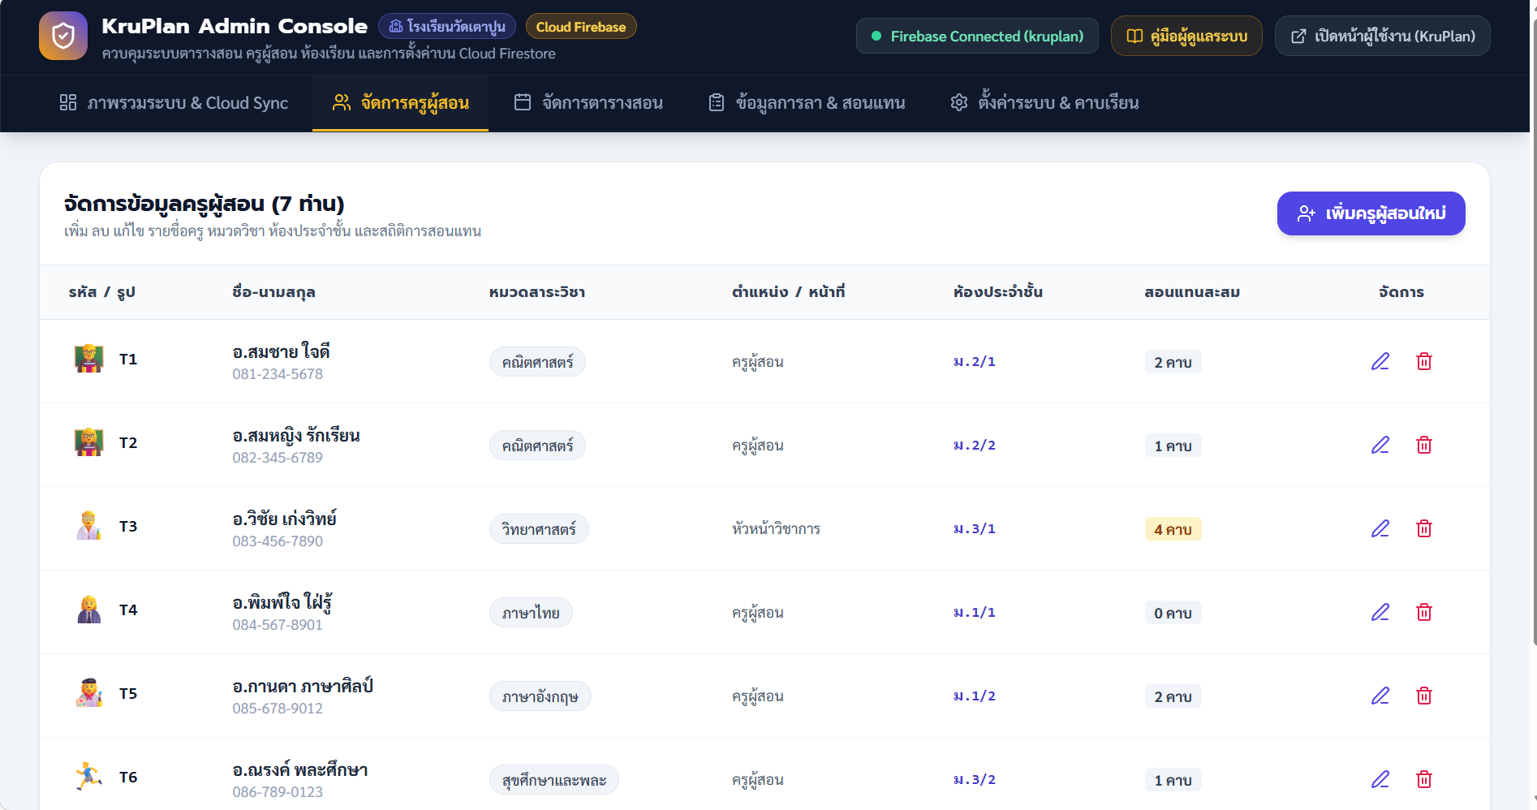Click homeroom ม.2/1 cell
Viewport: 1537px width, 810px height.
974,362
